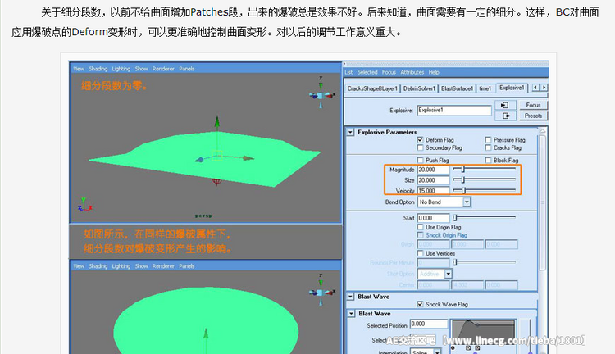615x354 pixels.
Task: Open View menu in zero-subdivision viewport
Action: click(x=79, y=69)
